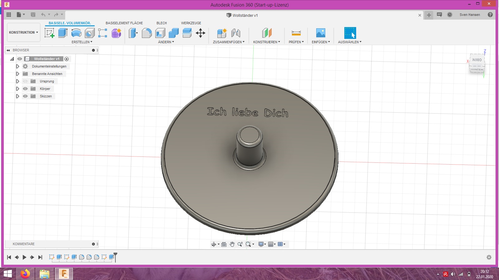Toggle visibility of Skizzen folder
Screen dimensions: 499x280
tap(25, 96)
